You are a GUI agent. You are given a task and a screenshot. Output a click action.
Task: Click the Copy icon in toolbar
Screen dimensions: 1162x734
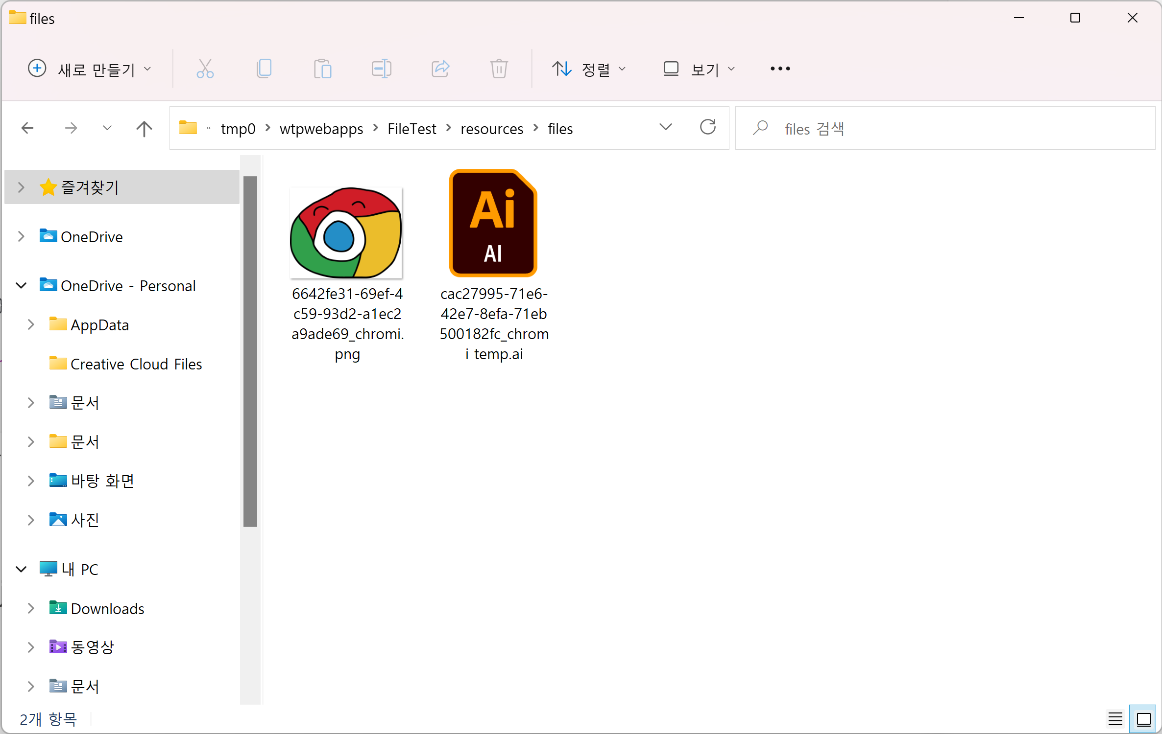click(x=264, y=69)
